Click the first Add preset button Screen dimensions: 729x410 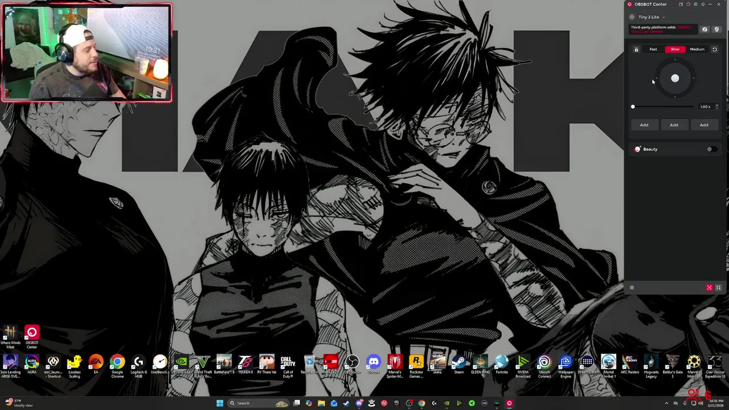(644, 125)
